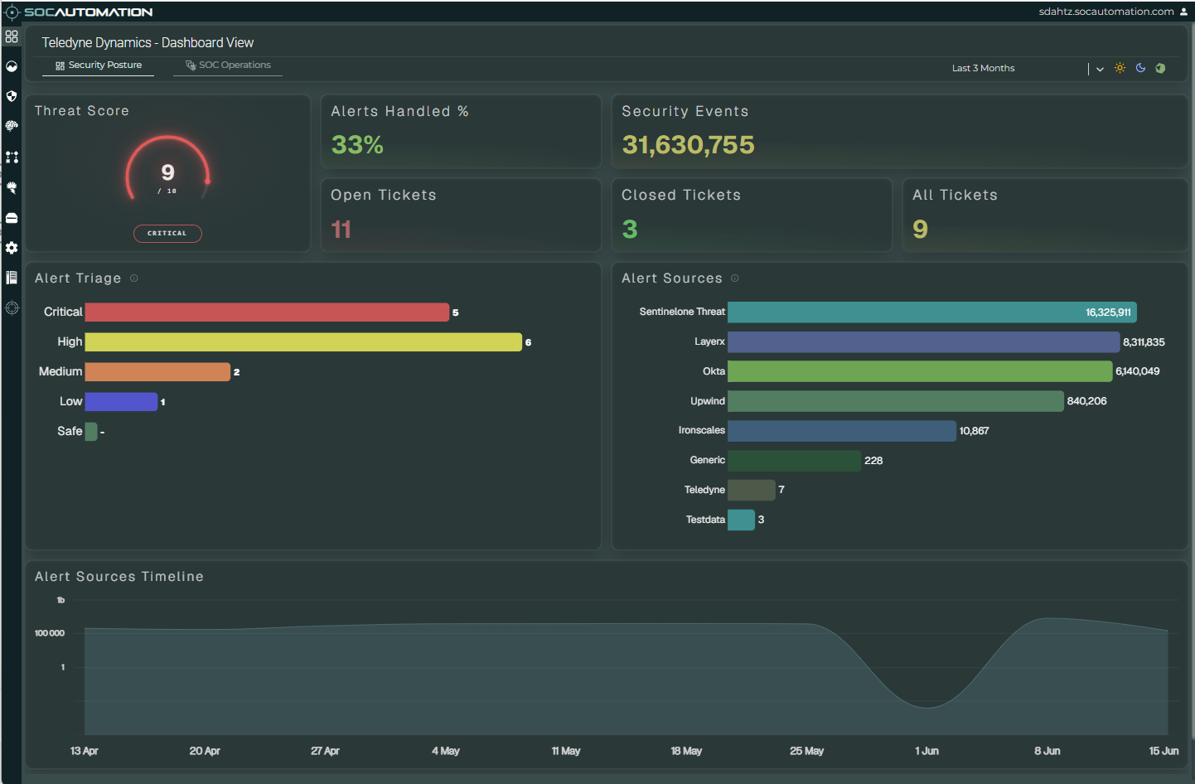Open the workflow nodes sidebar icon
This screenshot has height=784, width=1195.
[x=12, y=157]
